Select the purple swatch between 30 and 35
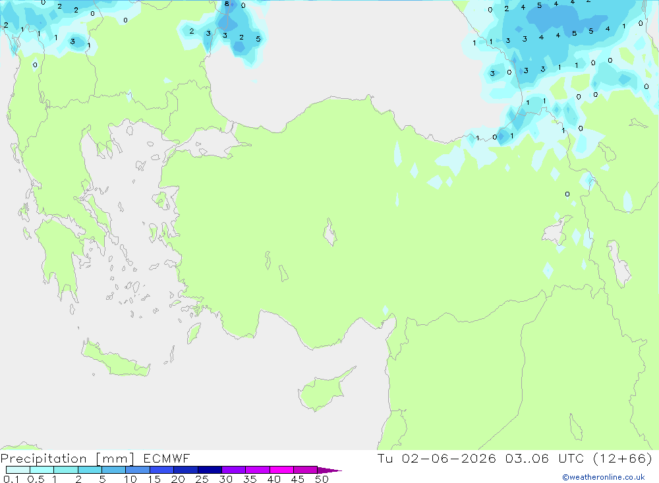659x483 pixels. 233,470
